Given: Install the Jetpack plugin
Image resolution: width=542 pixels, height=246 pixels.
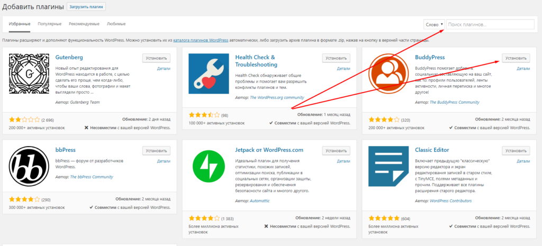Looking at the screenshot, I should pos(336,151).
